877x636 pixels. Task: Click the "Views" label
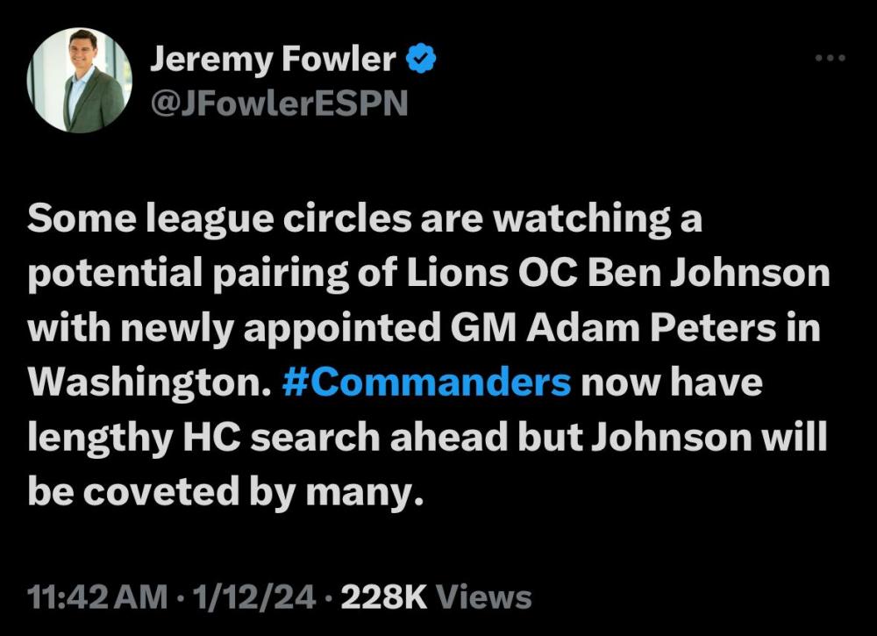484,597
